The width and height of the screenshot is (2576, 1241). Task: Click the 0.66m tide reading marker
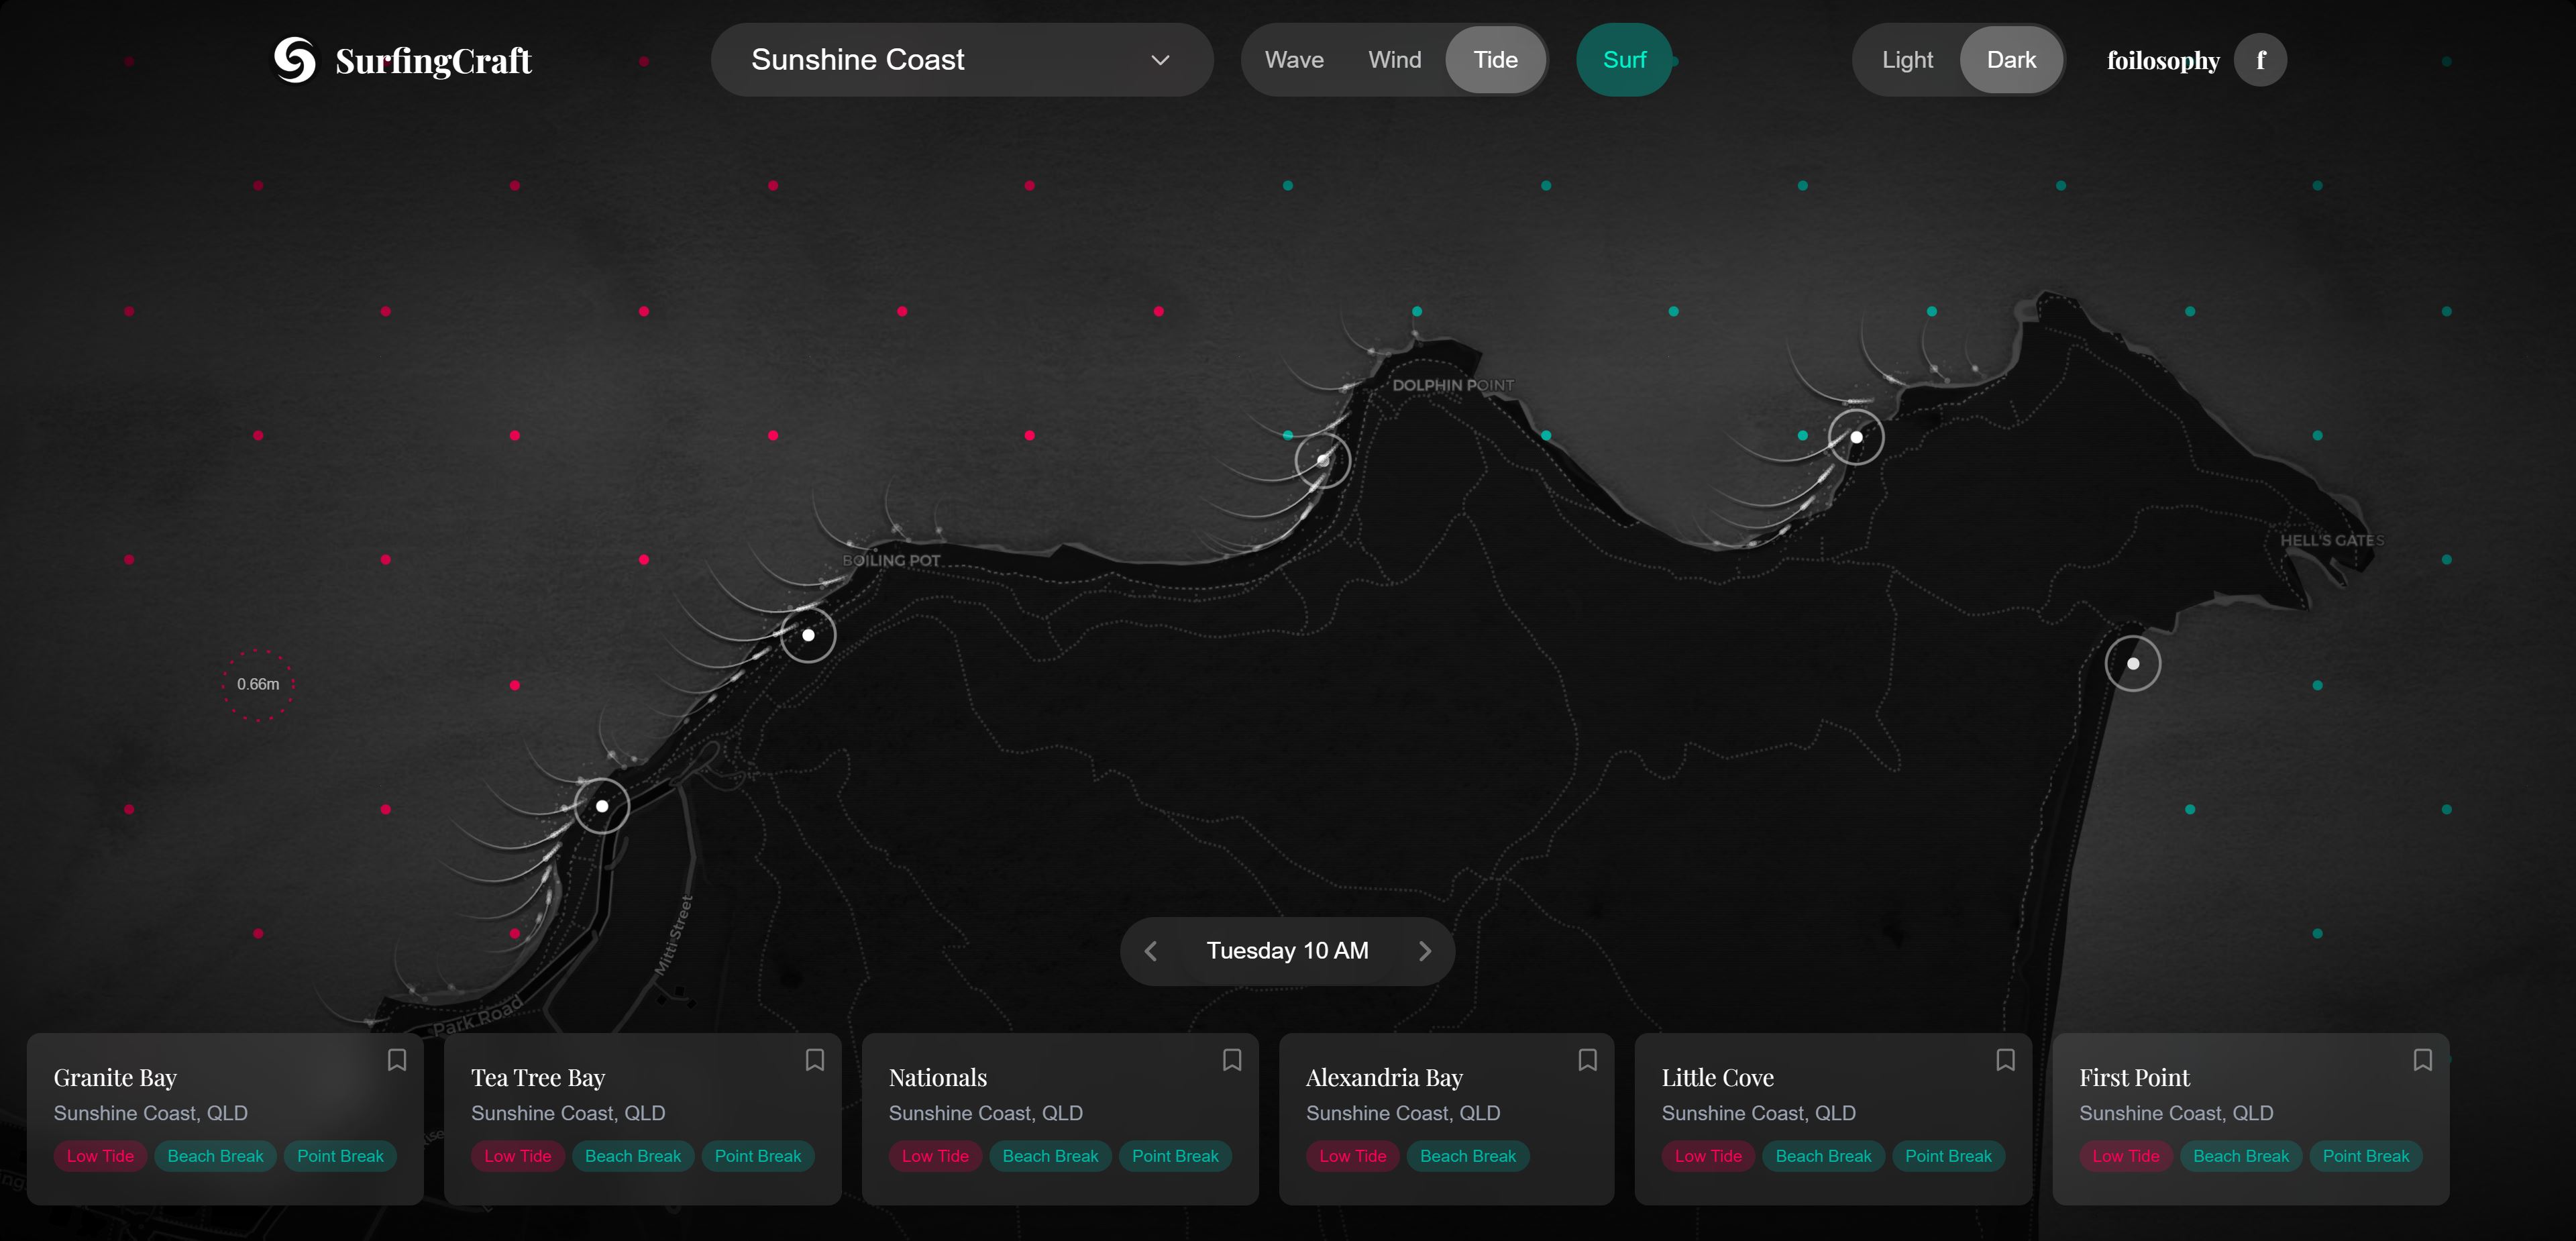tap(258, 684)
